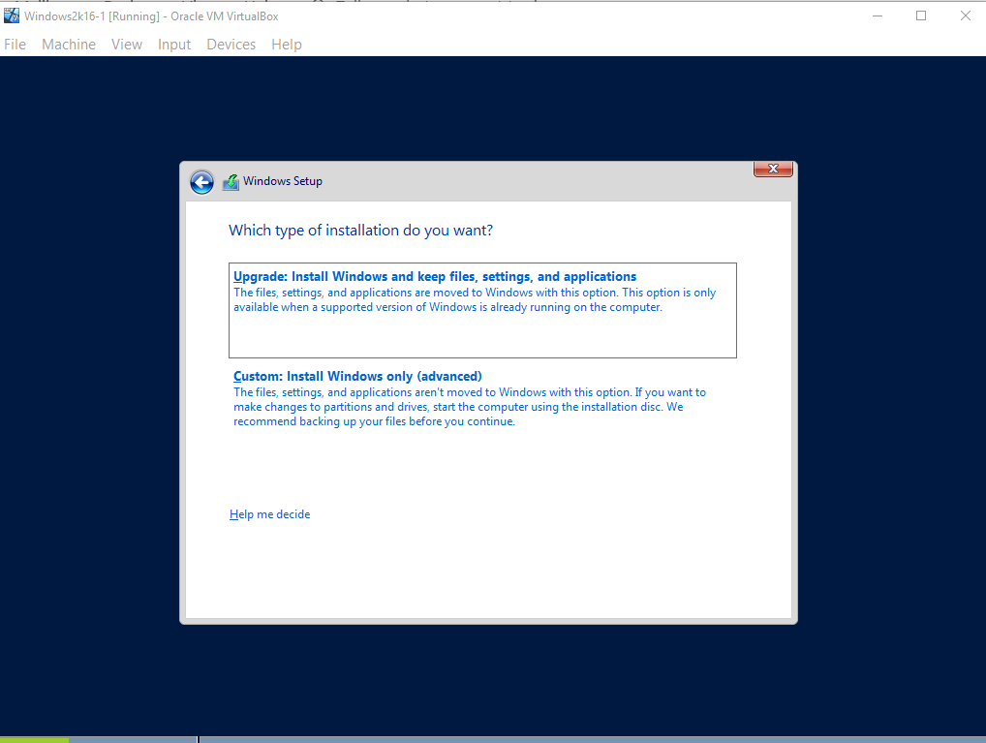Click the VirtualBox app icon in title bar
This screenshot has height=743, width=986.
(12, 15)
